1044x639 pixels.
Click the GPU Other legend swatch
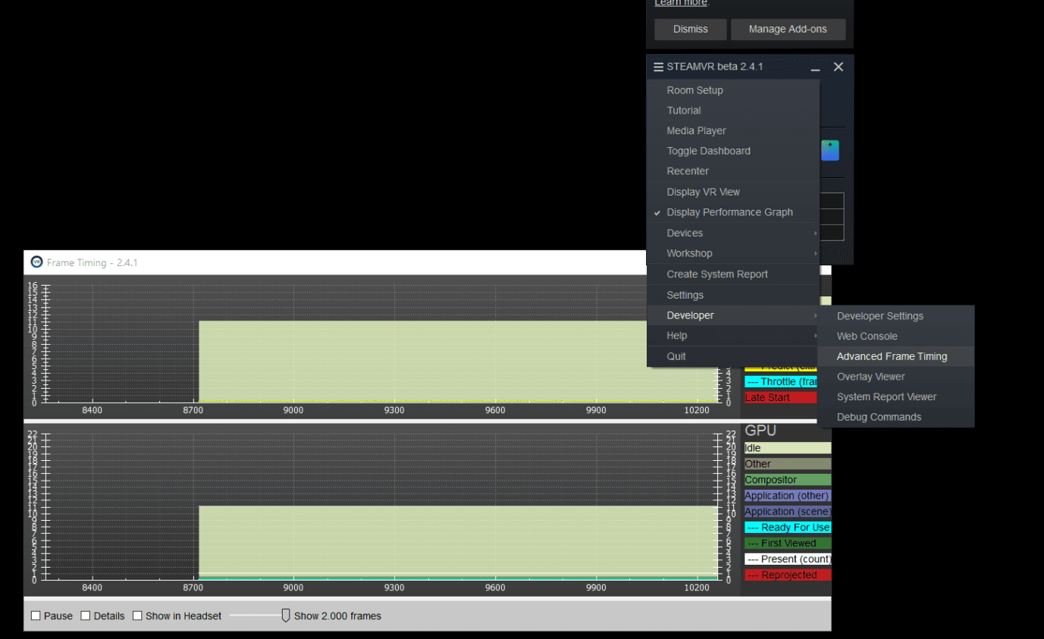click(x=788, y=464)
